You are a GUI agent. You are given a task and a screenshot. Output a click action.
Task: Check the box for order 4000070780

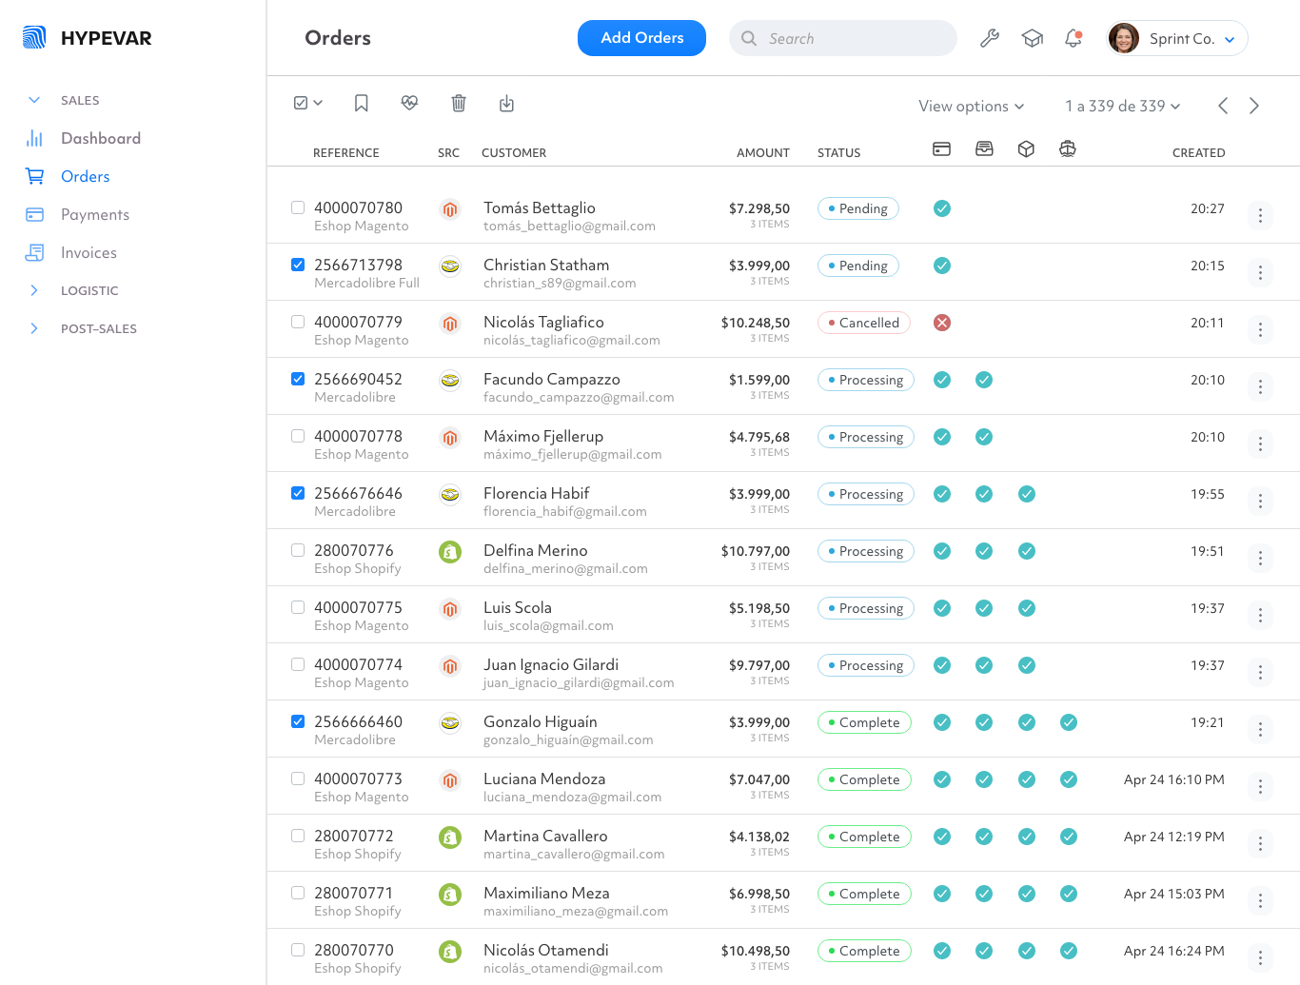(298, 207)
